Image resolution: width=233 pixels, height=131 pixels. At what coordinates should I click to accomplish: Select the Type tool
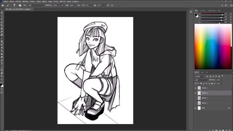point(1,63)
